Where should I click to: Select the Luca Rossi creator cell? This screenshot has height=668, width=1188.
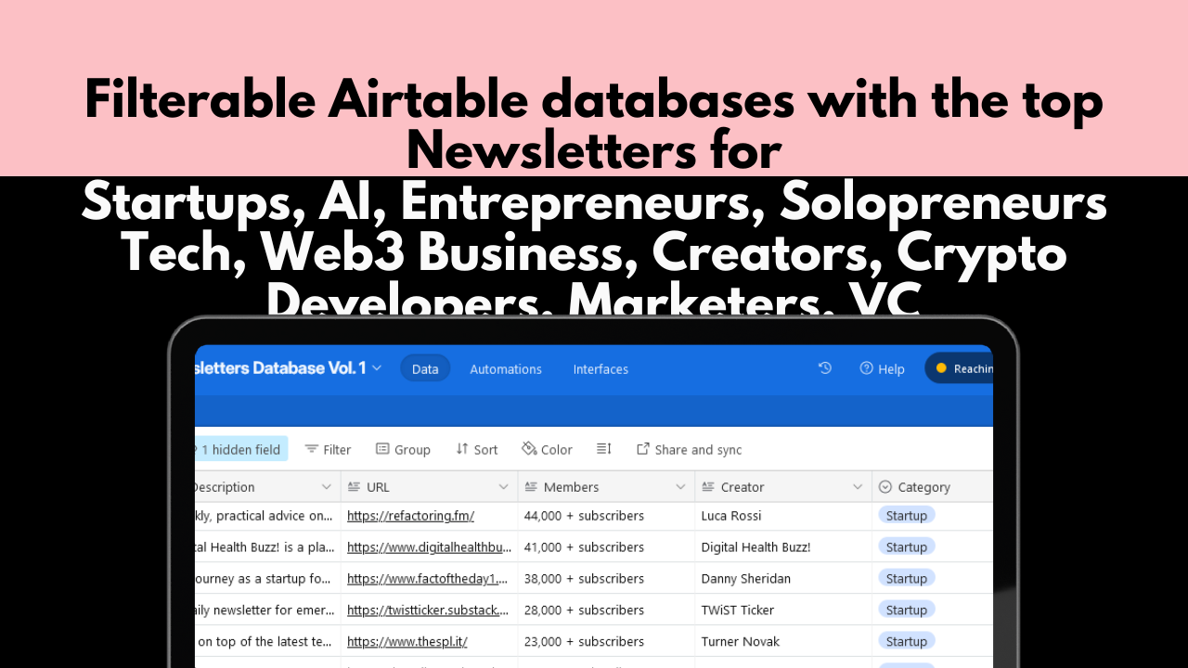point(783,516)
